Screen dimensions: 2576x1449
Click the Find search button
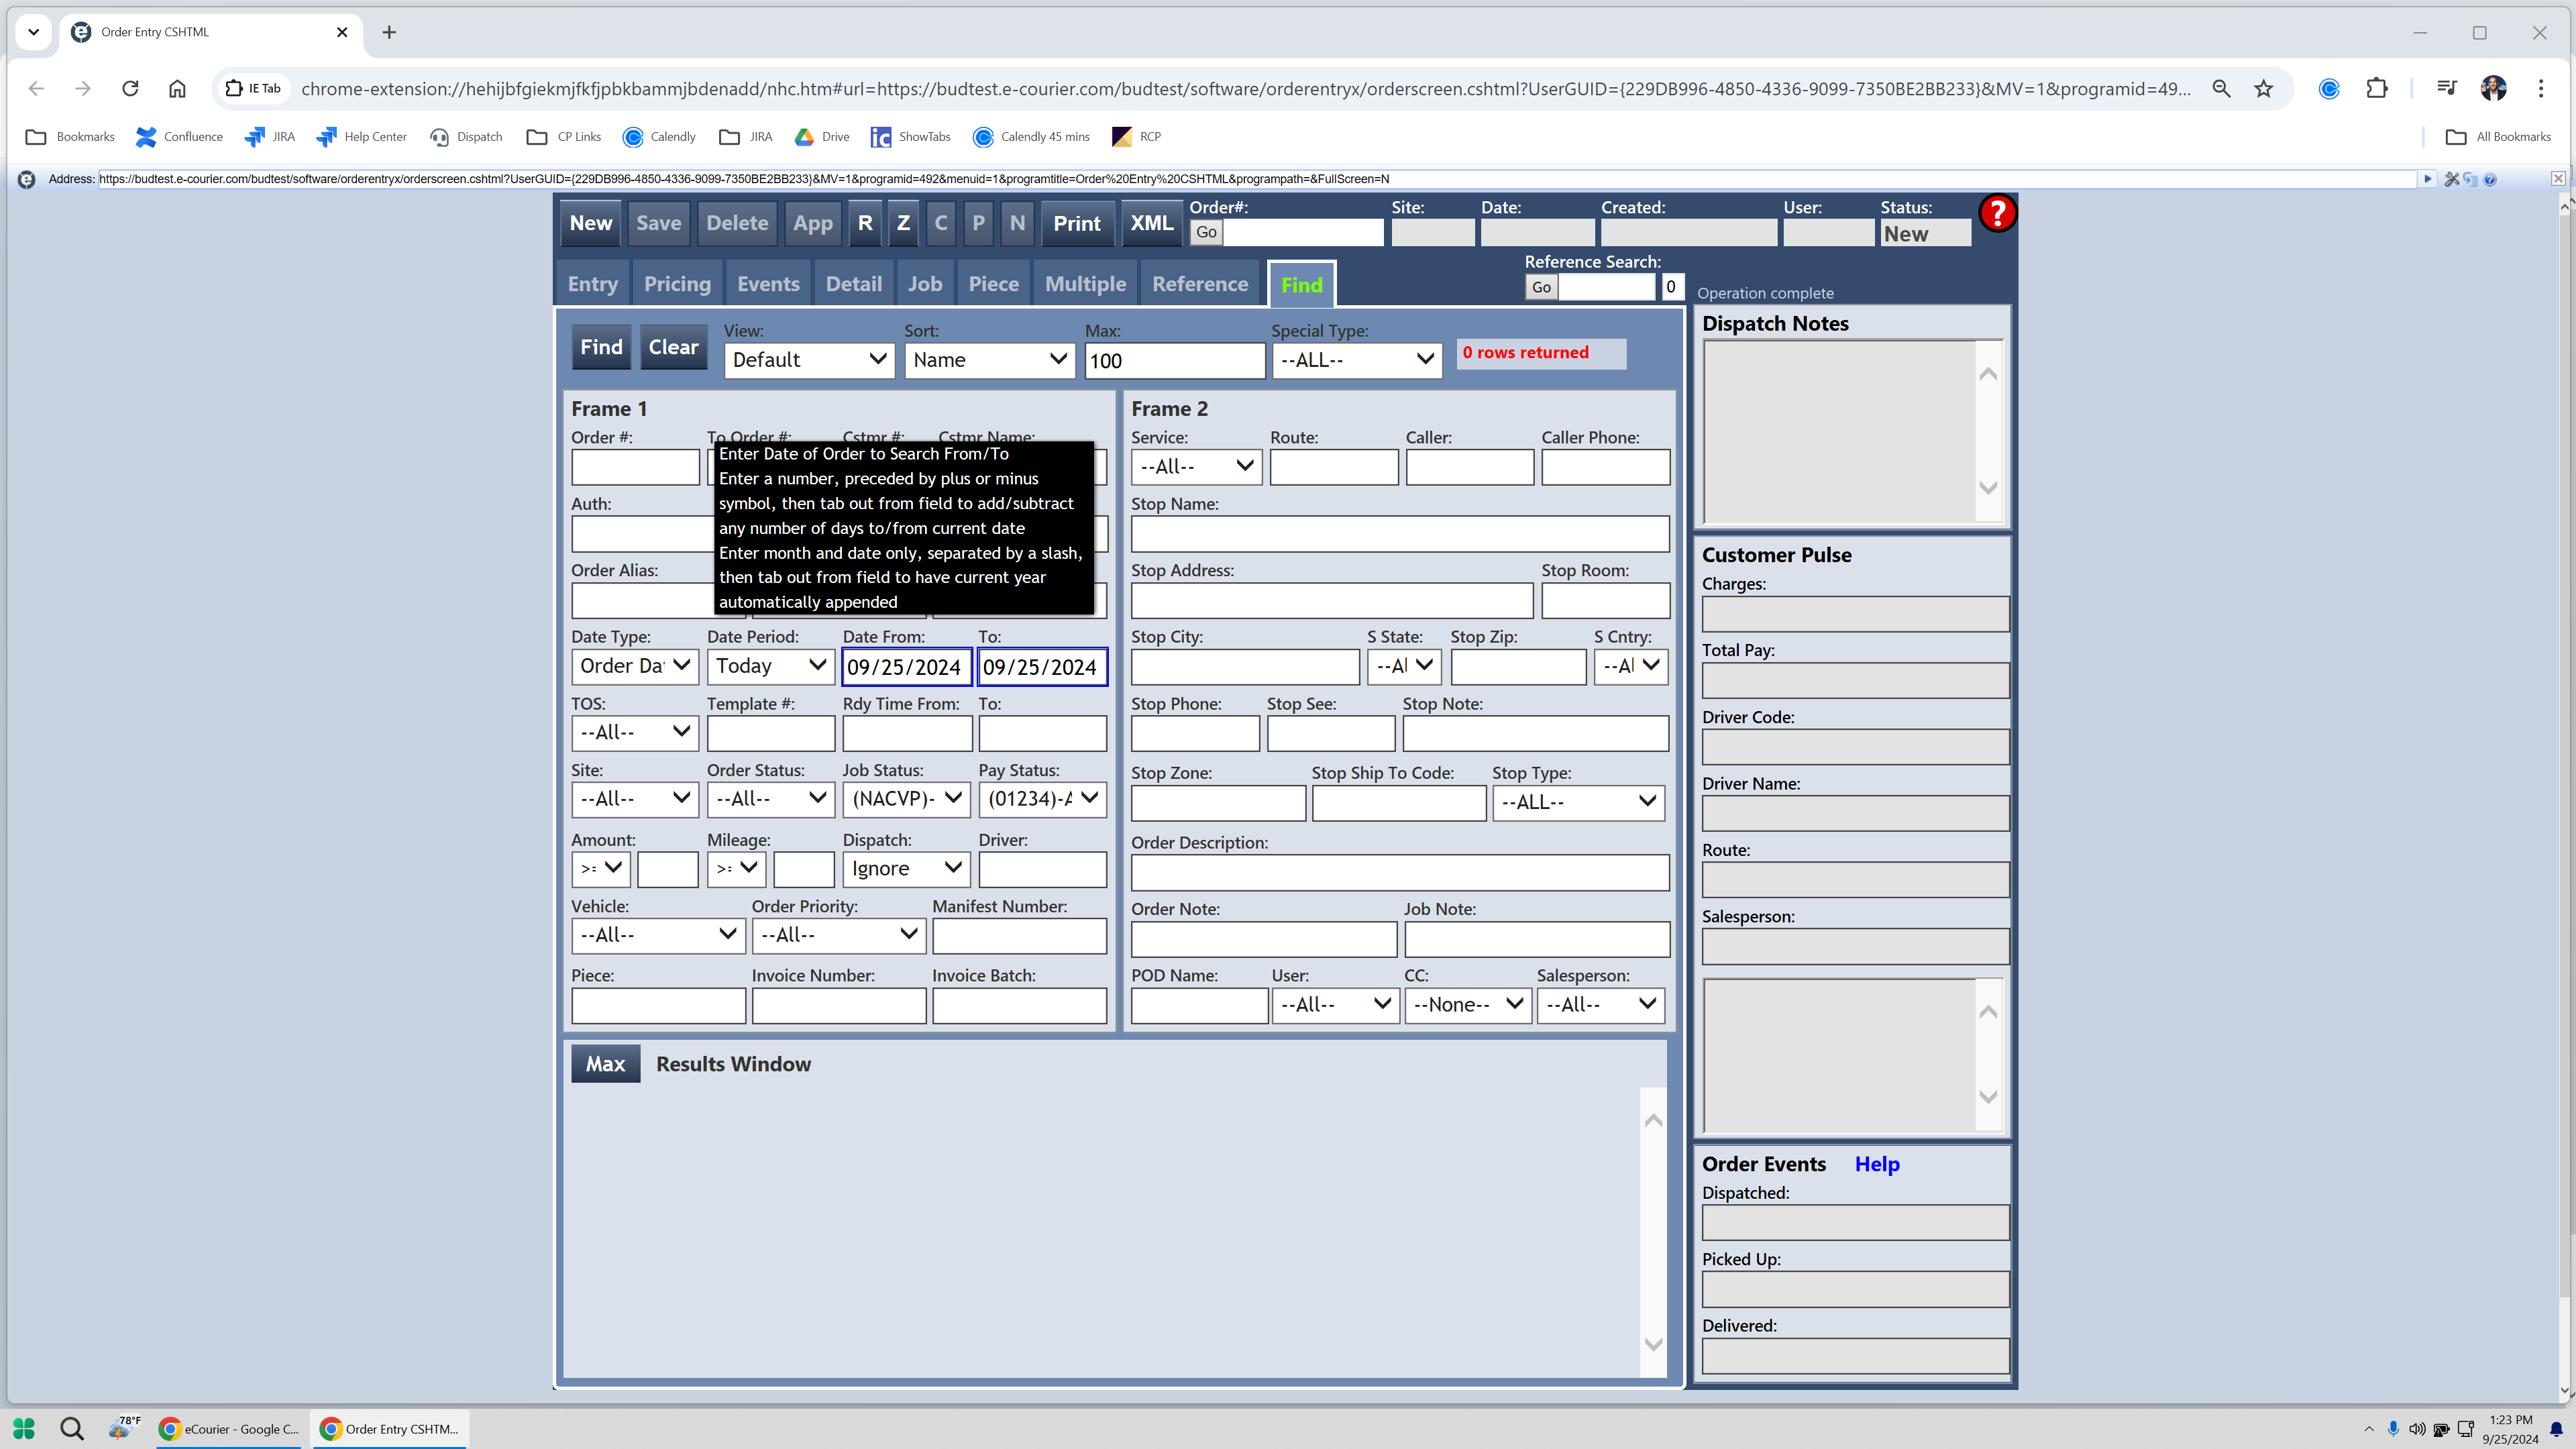point(601,347)
